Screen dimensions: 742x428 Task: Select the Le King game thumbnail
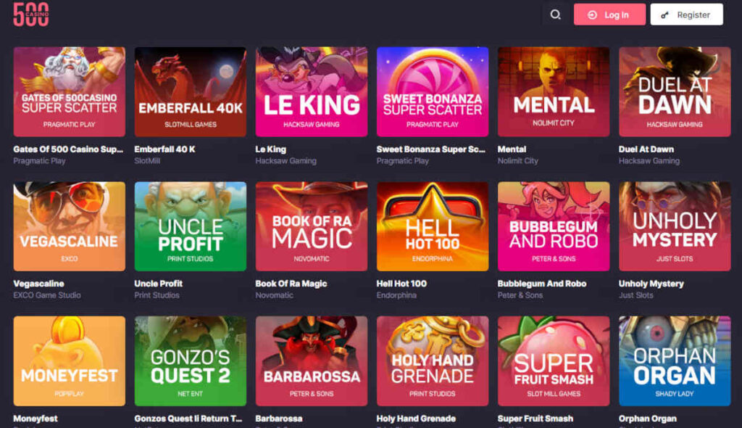point(312,92)
